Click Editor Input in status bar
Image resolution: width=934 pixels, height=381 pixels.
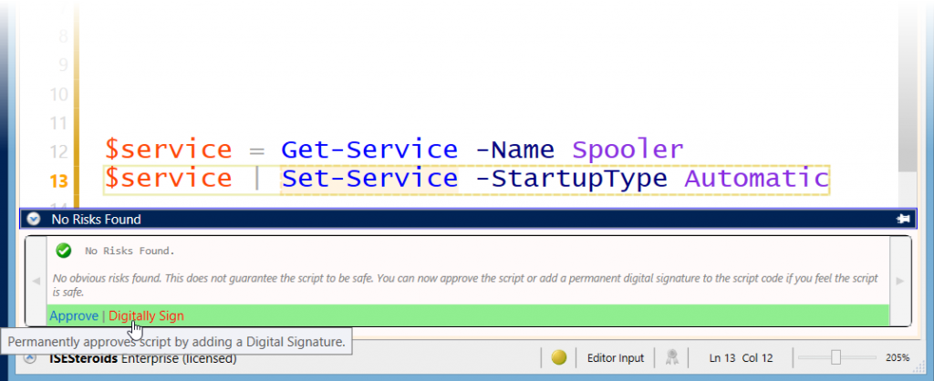(x=616, y=358)
